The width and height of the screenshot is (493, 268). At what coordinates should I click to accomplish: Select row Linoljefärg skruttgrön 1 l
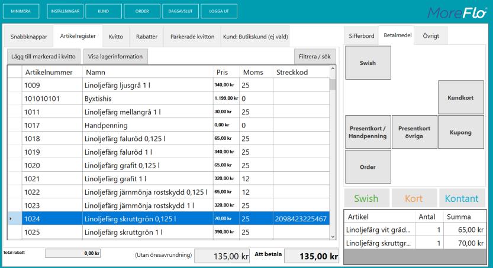(169, 232)
